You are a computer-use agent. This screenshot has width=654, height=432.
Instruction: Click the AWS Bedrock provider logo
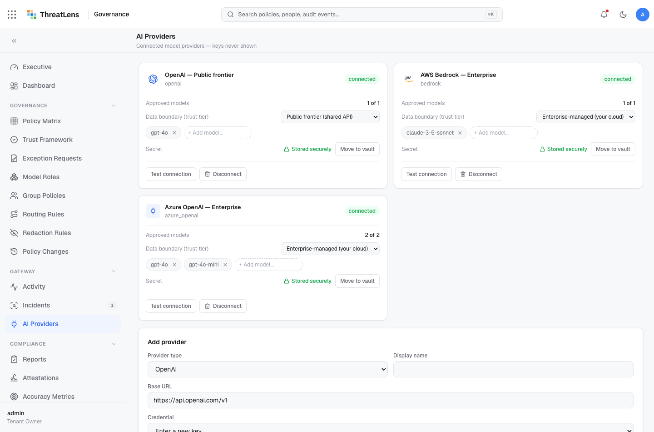coord(409,79)
